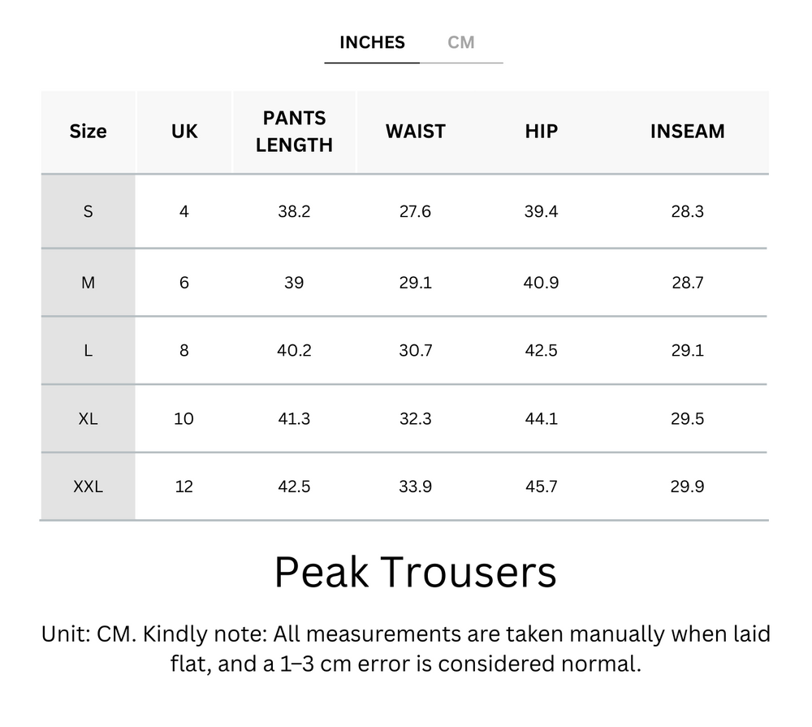Click the hip value 42.5 for size L
Image resolution: width=812 pixels, height=727 pixels.
point(540,350)
